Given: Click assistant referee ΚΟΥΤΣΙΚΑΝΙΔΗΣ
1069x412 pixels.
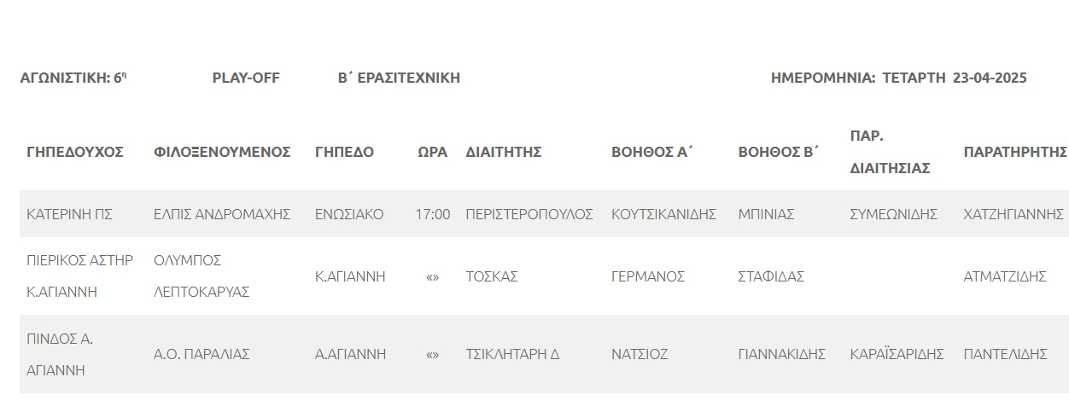Looking at the screenshot, I should click(663, 214).
